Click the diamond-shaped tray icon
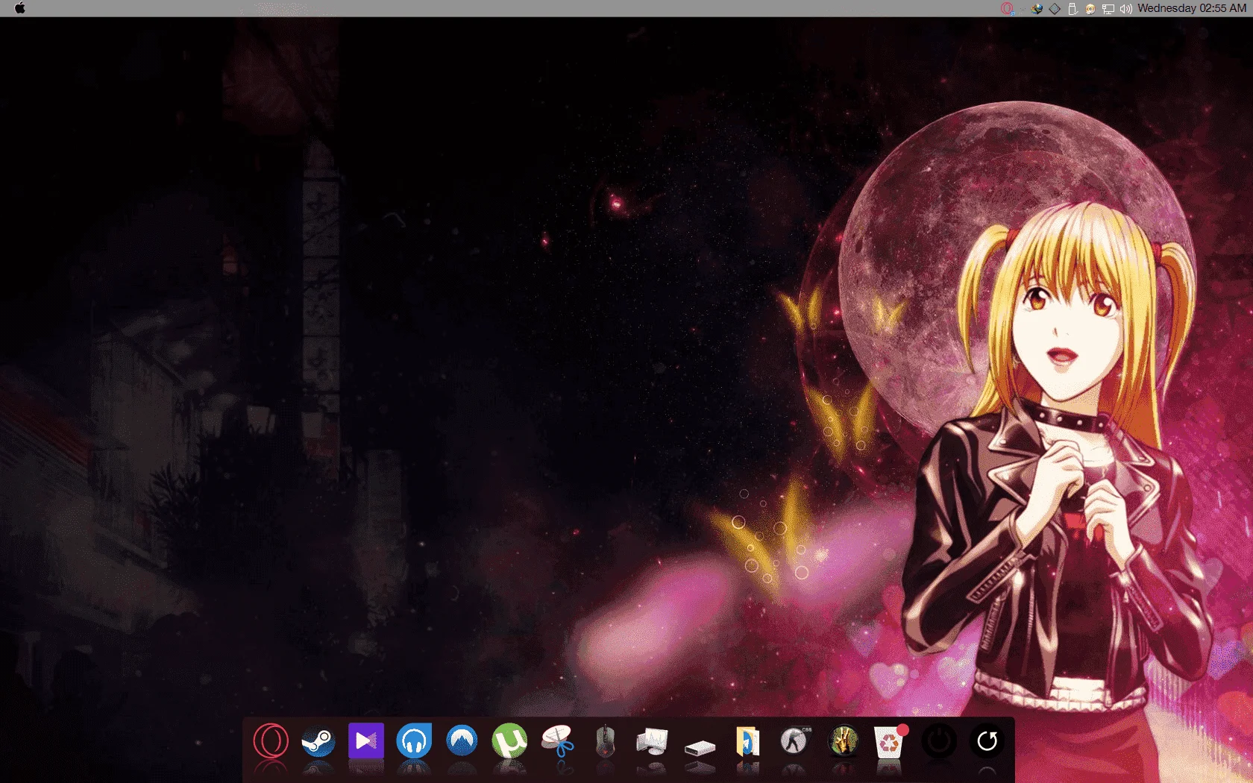Screen dimensions: 1253x783 [x=1055, y=9]
